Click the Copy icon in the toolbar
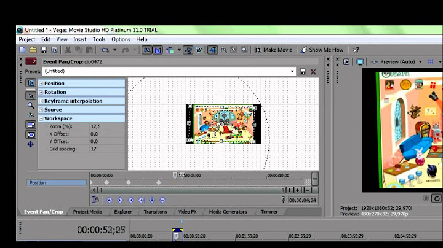 [x=79, y=50]
